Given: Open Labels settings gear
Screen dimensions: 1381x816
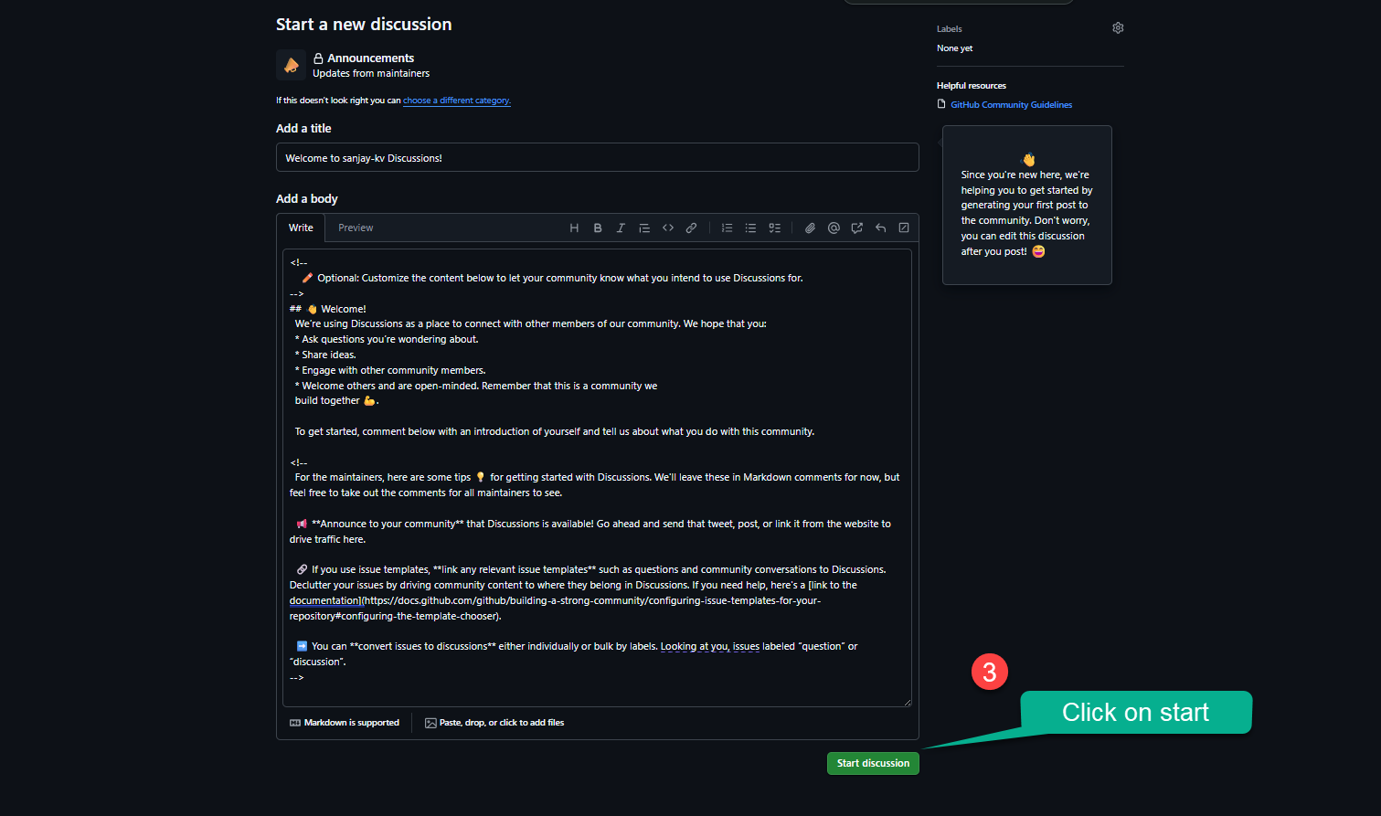Looking at the screenshot, I should click(x=1118, y=28).
